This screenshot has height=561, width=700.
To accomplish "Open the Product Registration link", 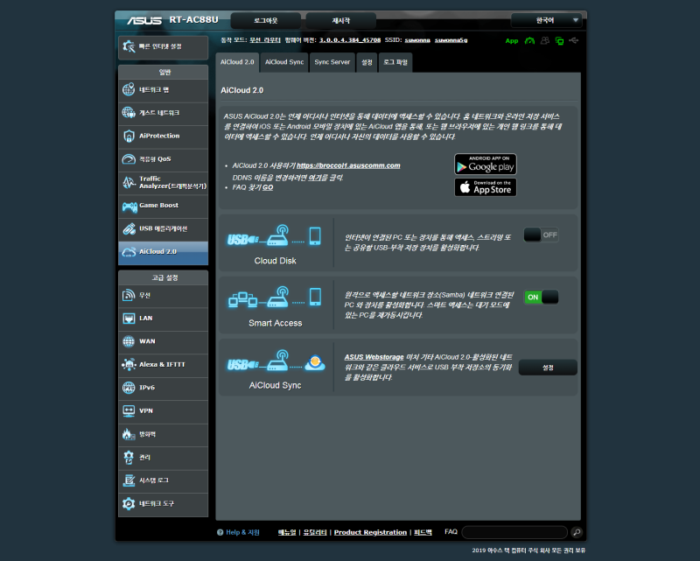I will (x=370, y=532).
